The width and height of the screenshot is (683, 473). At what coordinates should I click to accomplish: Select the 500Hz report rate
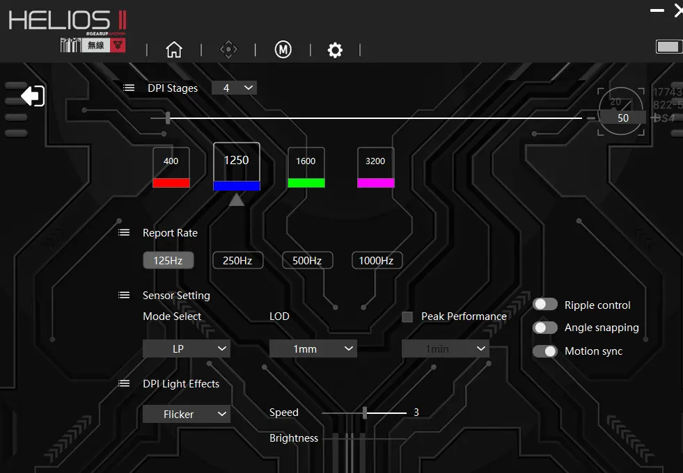click(x=308, y=260)
